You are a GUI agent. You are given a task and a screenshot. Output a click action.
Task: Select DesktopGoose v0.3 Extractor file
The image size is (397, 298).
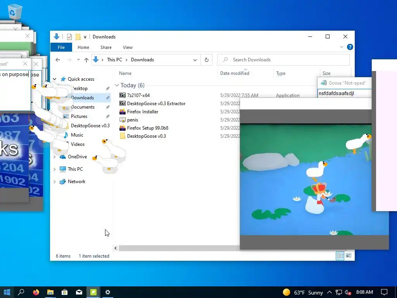pyautogui.click(x=156, y=103)
